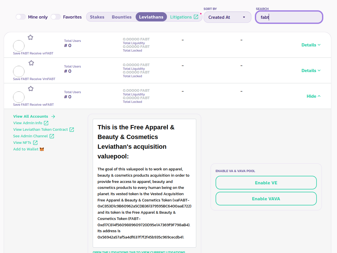Viewport: 337px width, 253px height.
Task: Focus the search field containing fabt
Action: [x=289, y=17]
